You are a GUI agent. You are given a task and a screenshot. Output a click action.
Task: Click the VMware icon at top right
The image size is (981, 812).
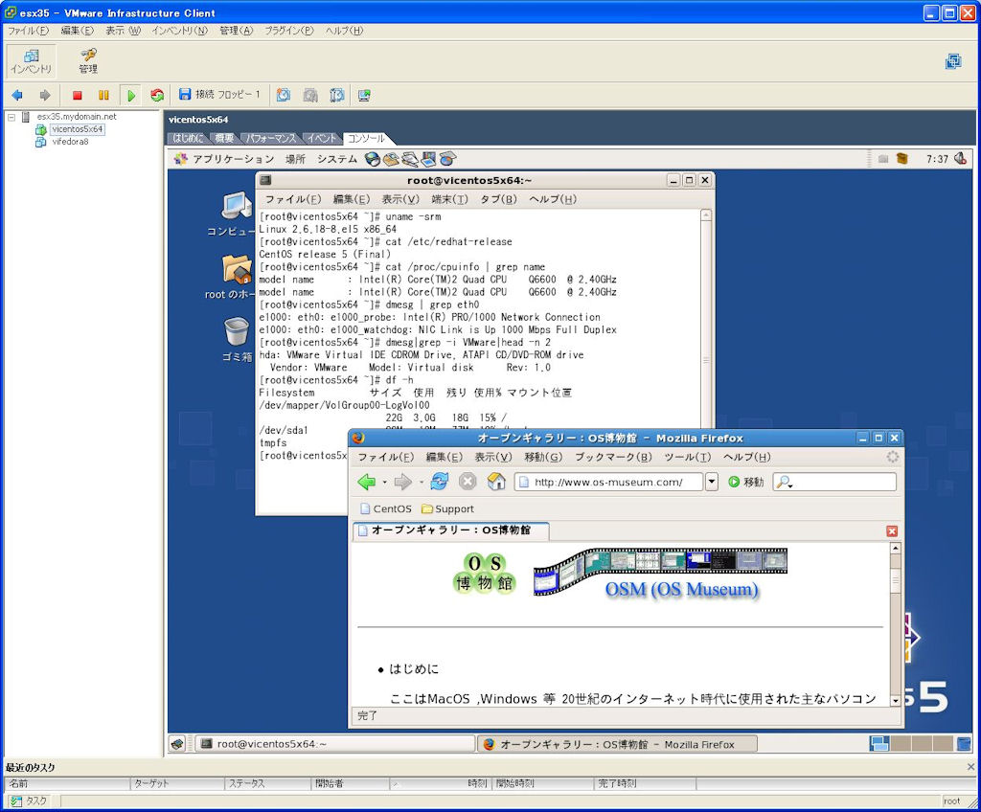[x=953, y=61]
